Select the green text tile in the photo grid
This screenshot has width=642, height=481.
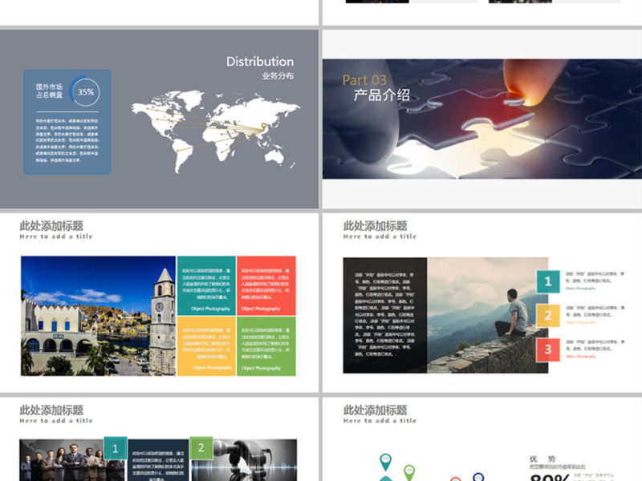click(266, 346)
